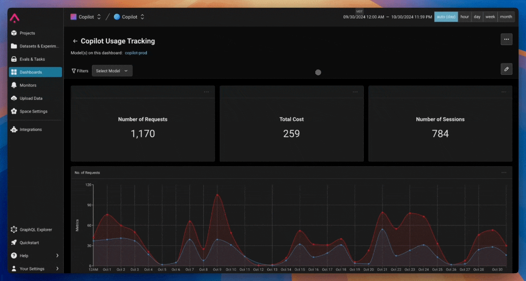Click the date range 09/30/2024 – 10/30/2024

pyautogui.click(x=387, y=17)
